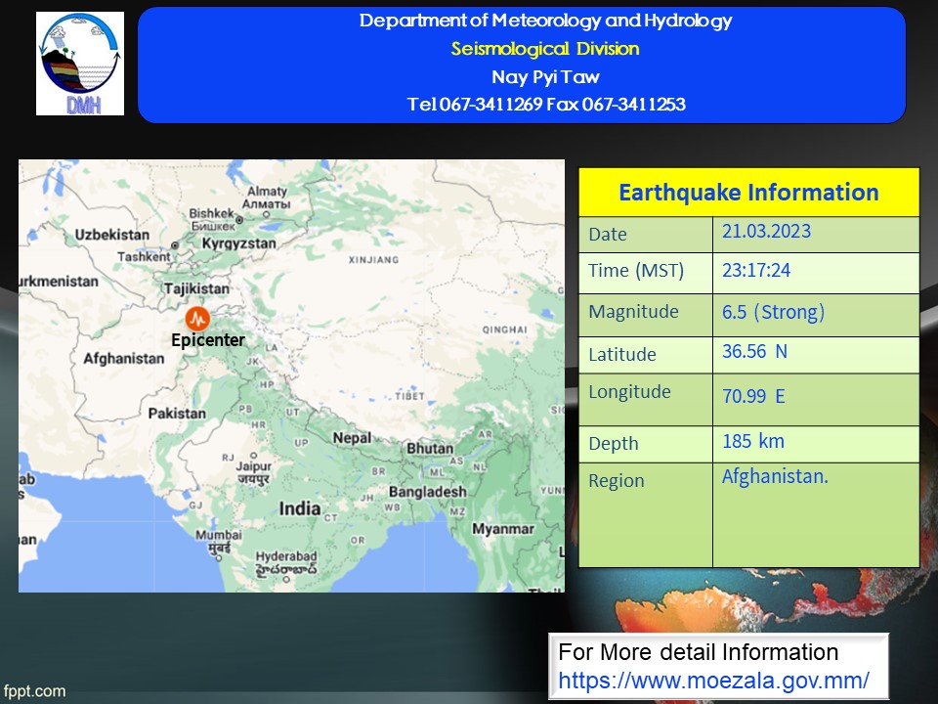
Task: Click the magnitude value "6.5 (Strong)"
Action: [x=774, y=312]
